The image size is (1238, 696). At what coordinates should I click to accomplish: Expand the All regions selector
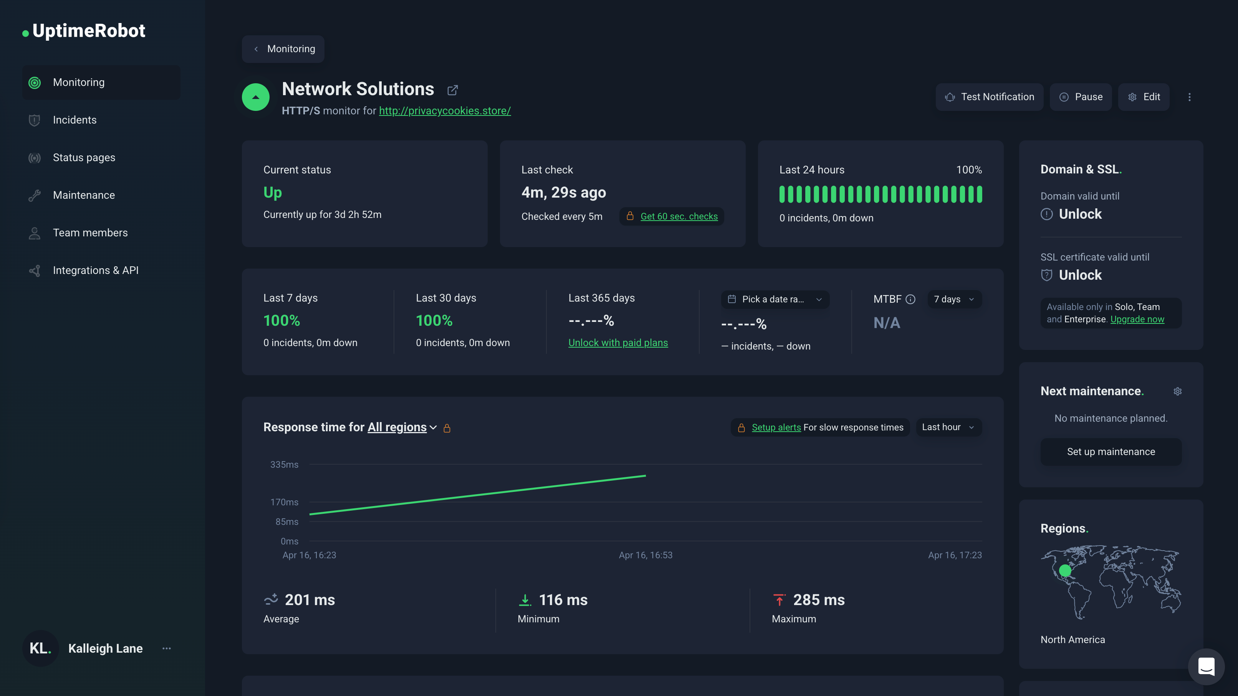(402, 427)
